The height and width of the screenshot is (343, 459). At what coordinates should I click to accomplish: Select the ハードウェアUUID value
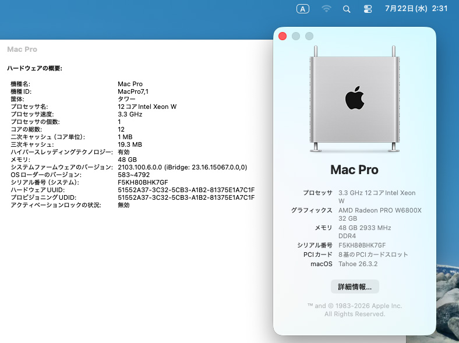point(186,190)
